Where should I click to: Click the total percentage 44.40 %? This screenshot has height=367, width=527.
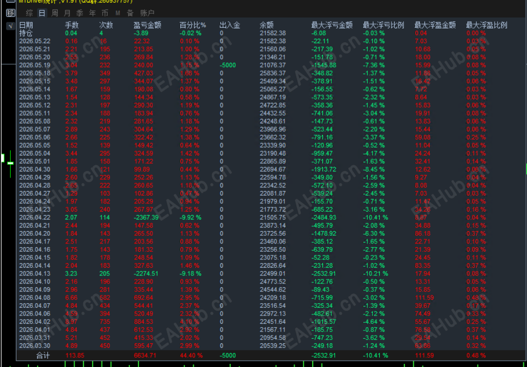click(x=191, y=356)
